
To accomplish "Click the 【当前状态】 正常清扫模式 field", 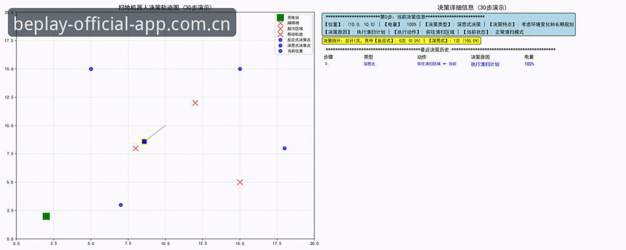I will pos(493,32).
